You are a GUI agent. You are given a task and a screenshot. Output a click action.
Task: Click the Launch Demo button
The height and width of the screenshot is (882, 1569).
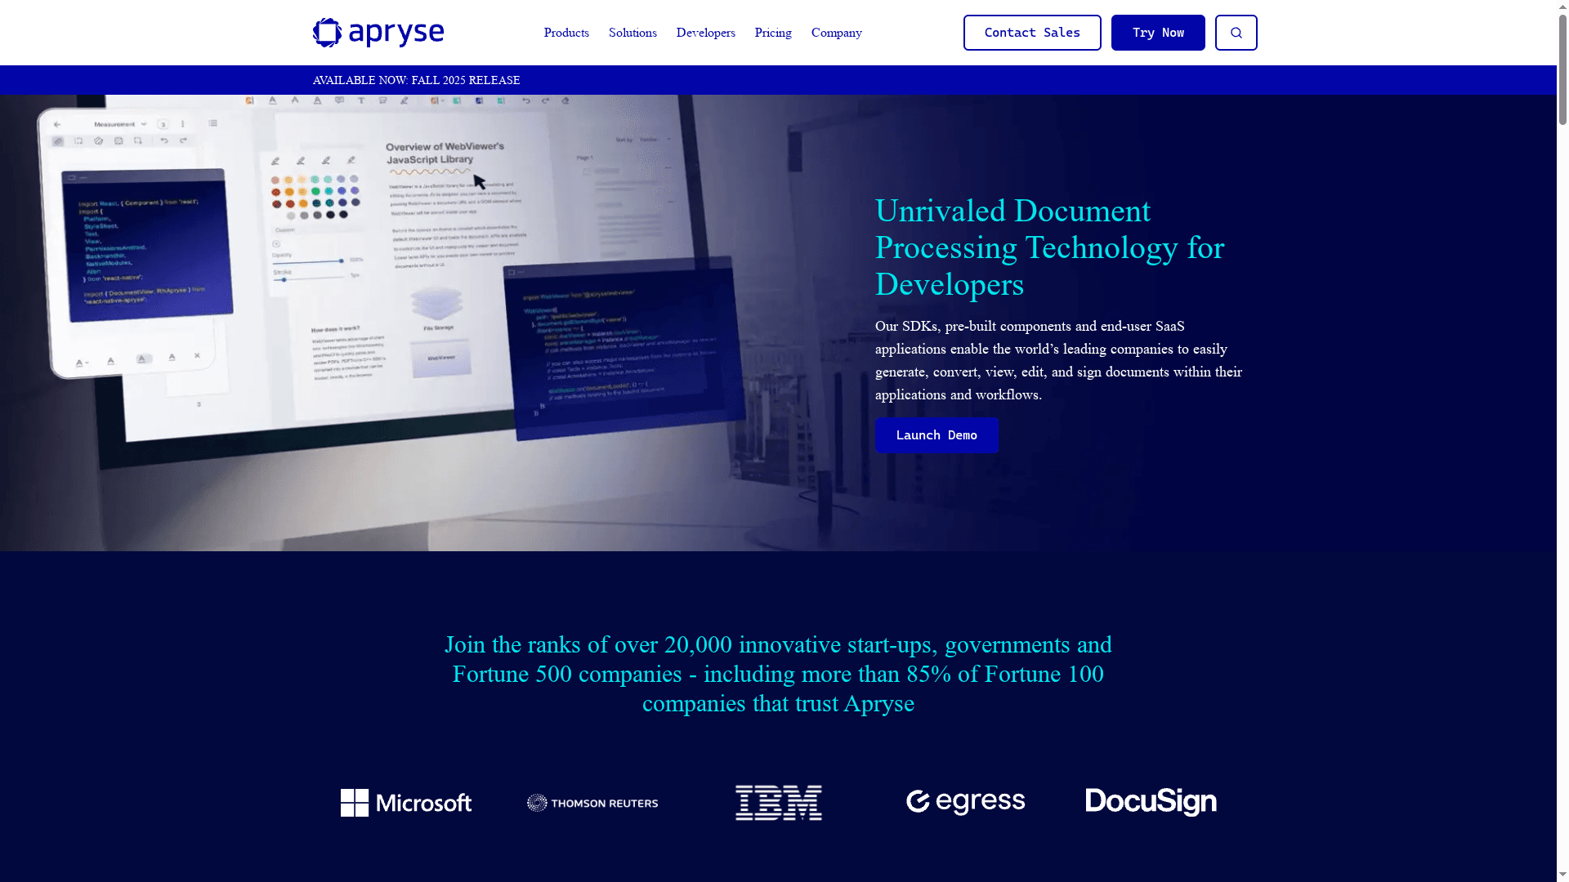[x=936, y=435]
